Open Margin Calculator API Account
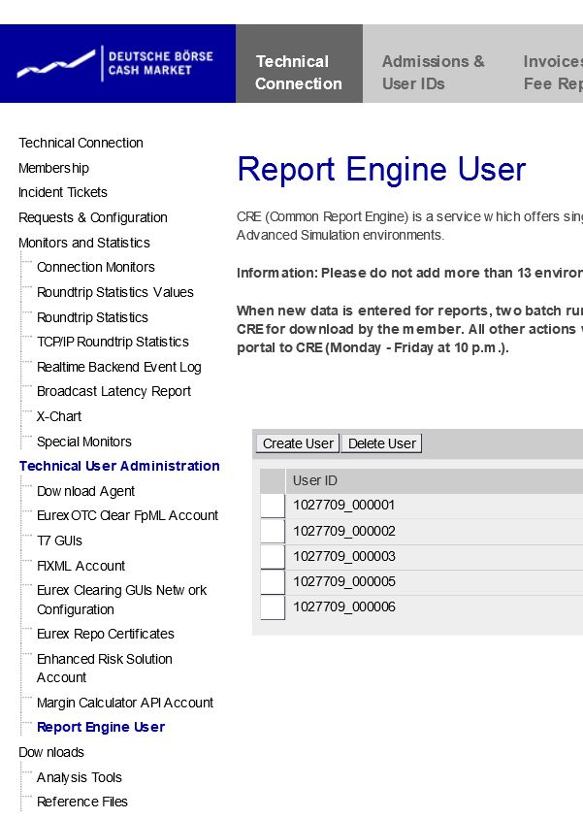Screen dimensions: 583x819 125,704
